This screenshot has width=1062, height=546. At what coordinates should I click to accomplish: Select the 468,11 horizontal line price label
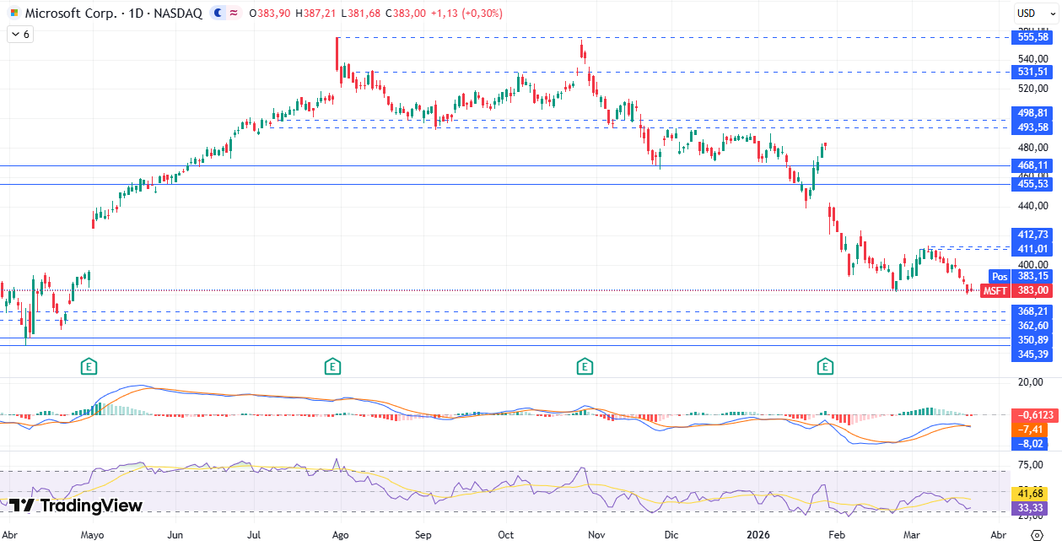(x=1033, y=166)
